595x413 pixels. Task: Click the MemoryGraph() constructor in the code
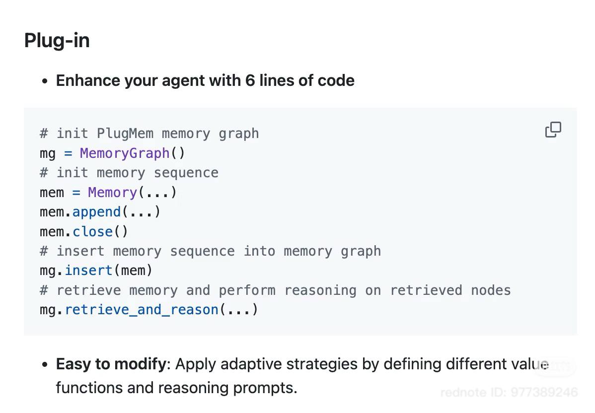click(x=123, y=153)
